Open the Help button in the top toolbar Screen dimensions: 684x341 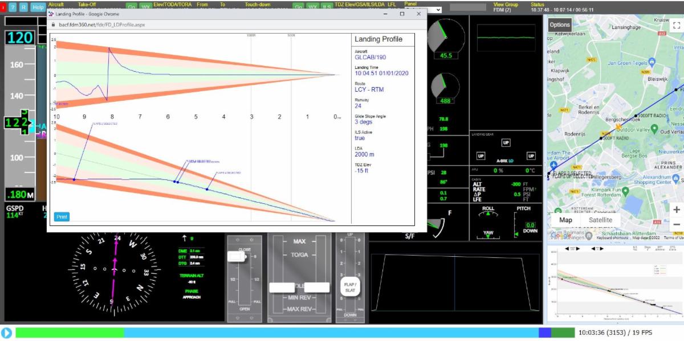pyautogui.click(x=38, y=7)
